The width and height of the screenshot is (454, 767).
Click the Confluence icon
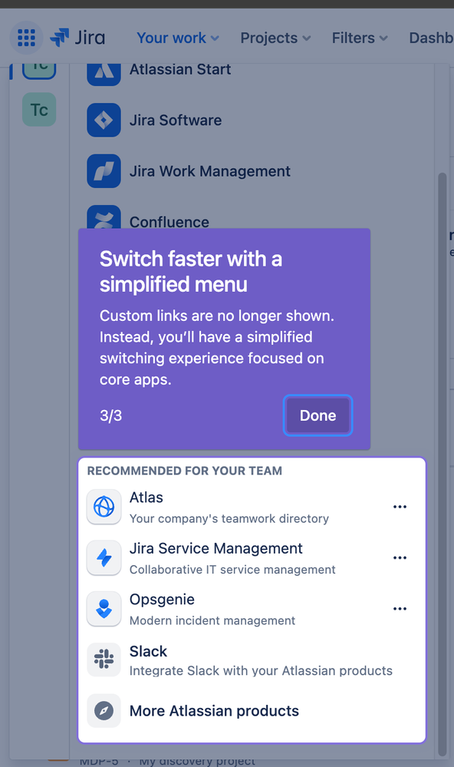coord(104,217)
